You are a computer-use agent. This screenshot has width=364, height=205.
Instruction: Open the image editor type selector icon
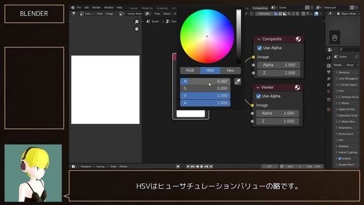click(x=75, y=14)
